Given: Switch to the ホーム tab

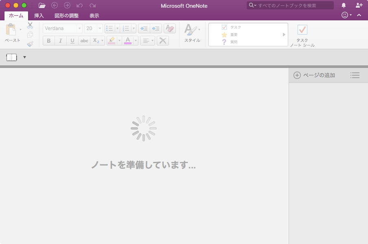Looking at the screenshot, I should (16, 16).
